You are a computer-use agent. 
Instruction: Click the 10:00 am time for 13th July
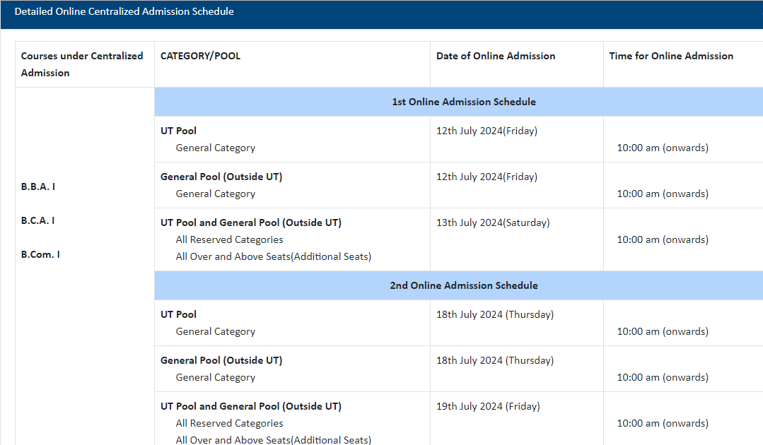(663, 239)
